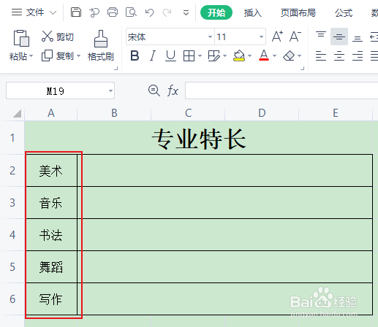Viewport: 378px width, 327px height.
Task: Click the formula bar input field
Action: (281, 91)
